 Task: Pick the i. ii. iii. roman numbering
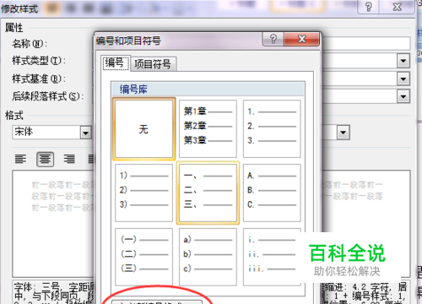click(x=272, y=257)
